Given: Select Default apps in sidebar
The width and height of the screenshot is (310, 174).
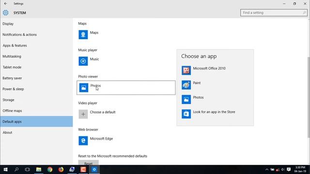Looking at the screenshot, I should tap(36, 121).
